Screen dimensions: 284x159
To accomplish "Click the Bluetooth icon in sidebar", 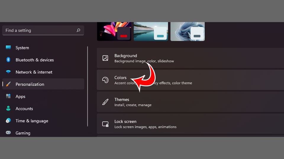I will 8,60.
